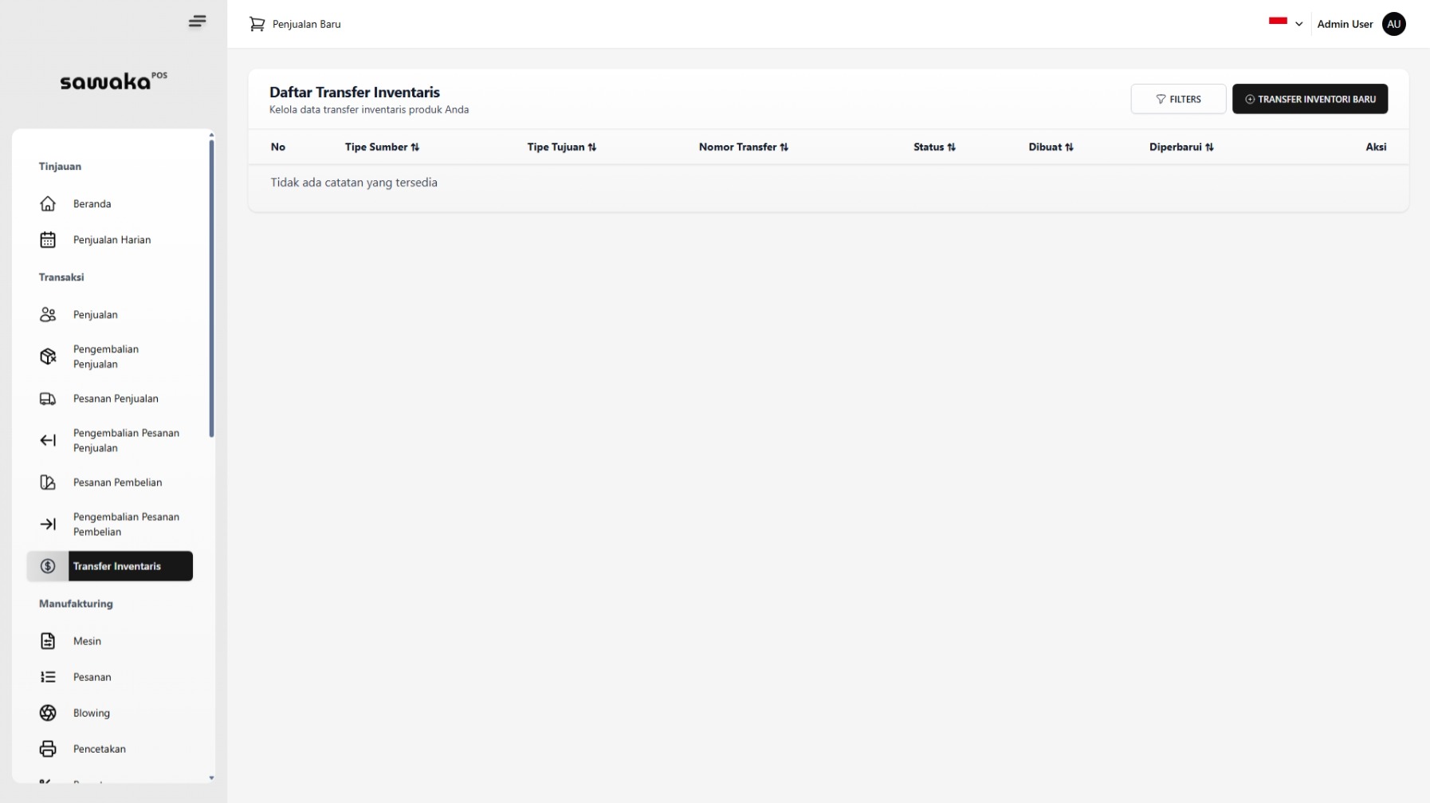The width and height of the screenshot is (1430, 803).
Task: Collapse sidebar with the hamburger menu icon
Action: 197,22
